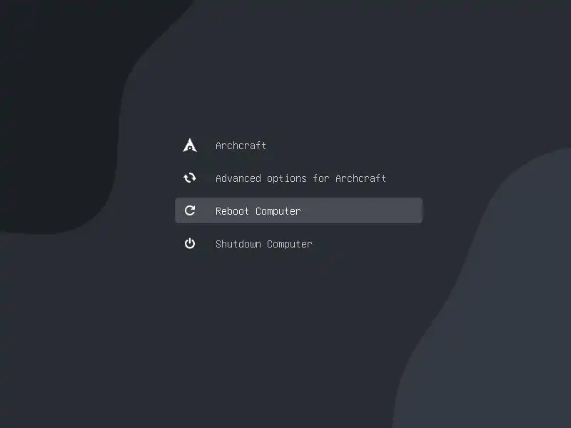Viewport: 571px width, 428px height.
Task: Click the word "Shutdown" in last entry
Action: (x=238, y=244)
